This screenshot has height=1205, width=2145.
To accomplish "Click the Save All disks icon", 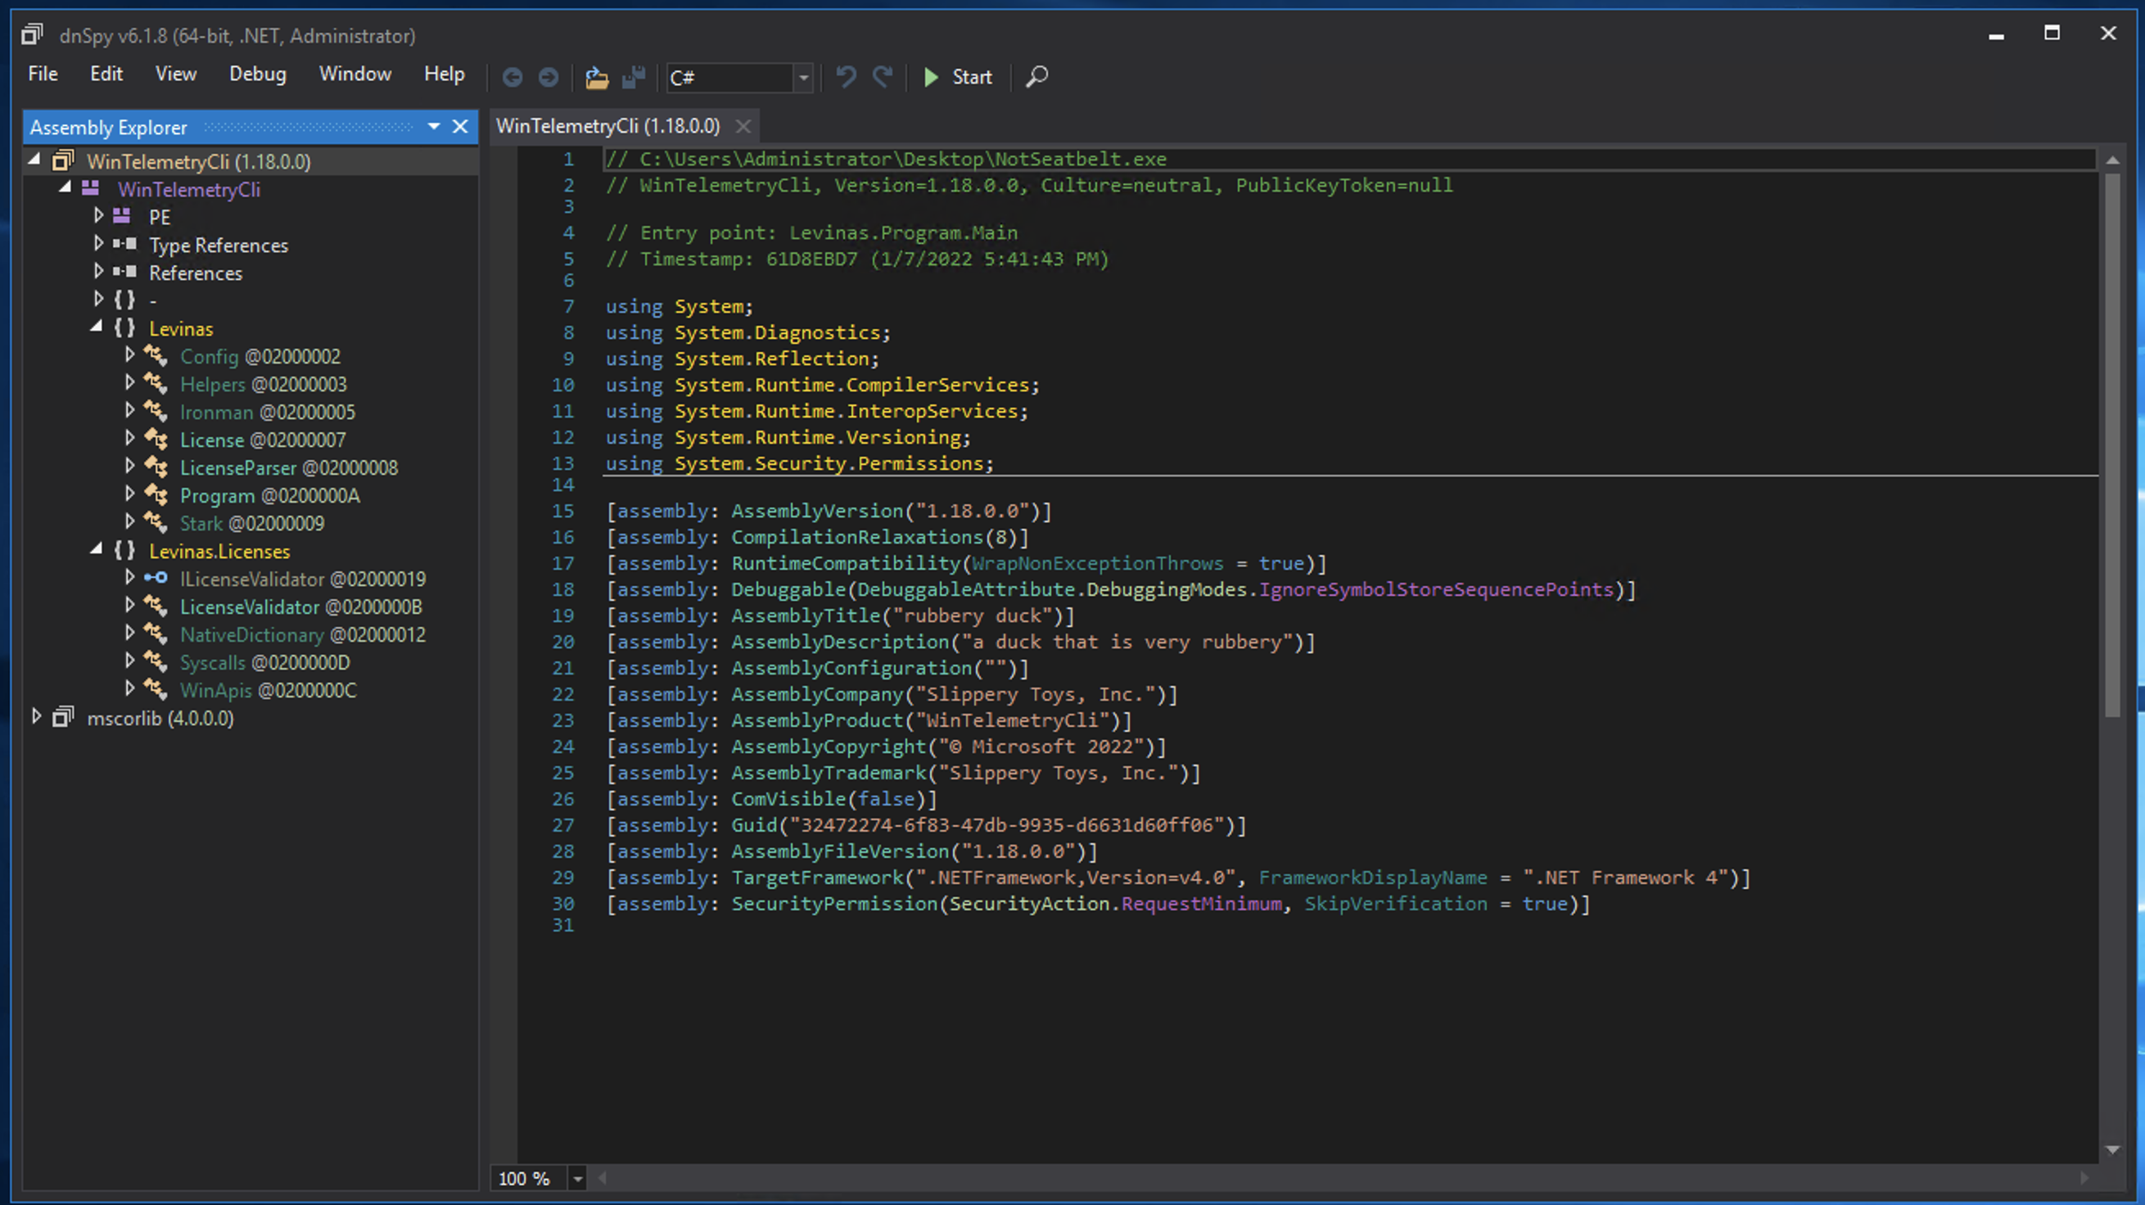I will click(x=634, y=78).
